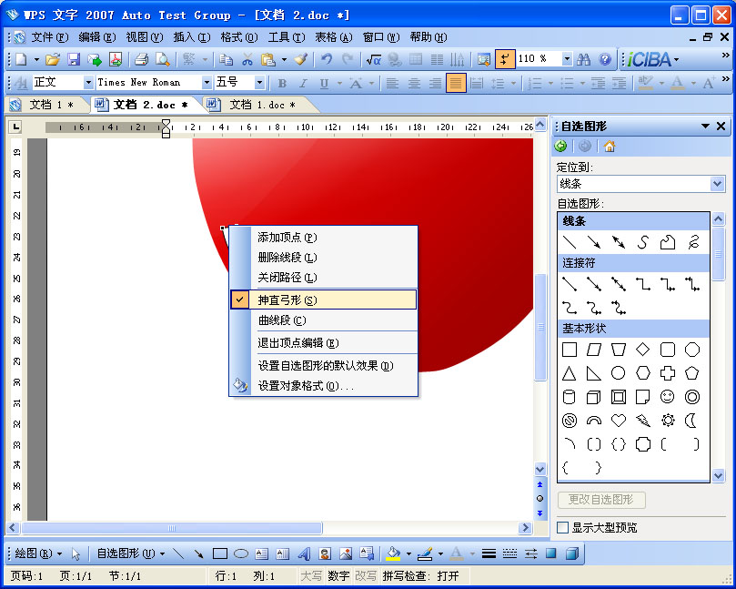Select the oval tool on drawing toolbar

(x=240, y=553)
